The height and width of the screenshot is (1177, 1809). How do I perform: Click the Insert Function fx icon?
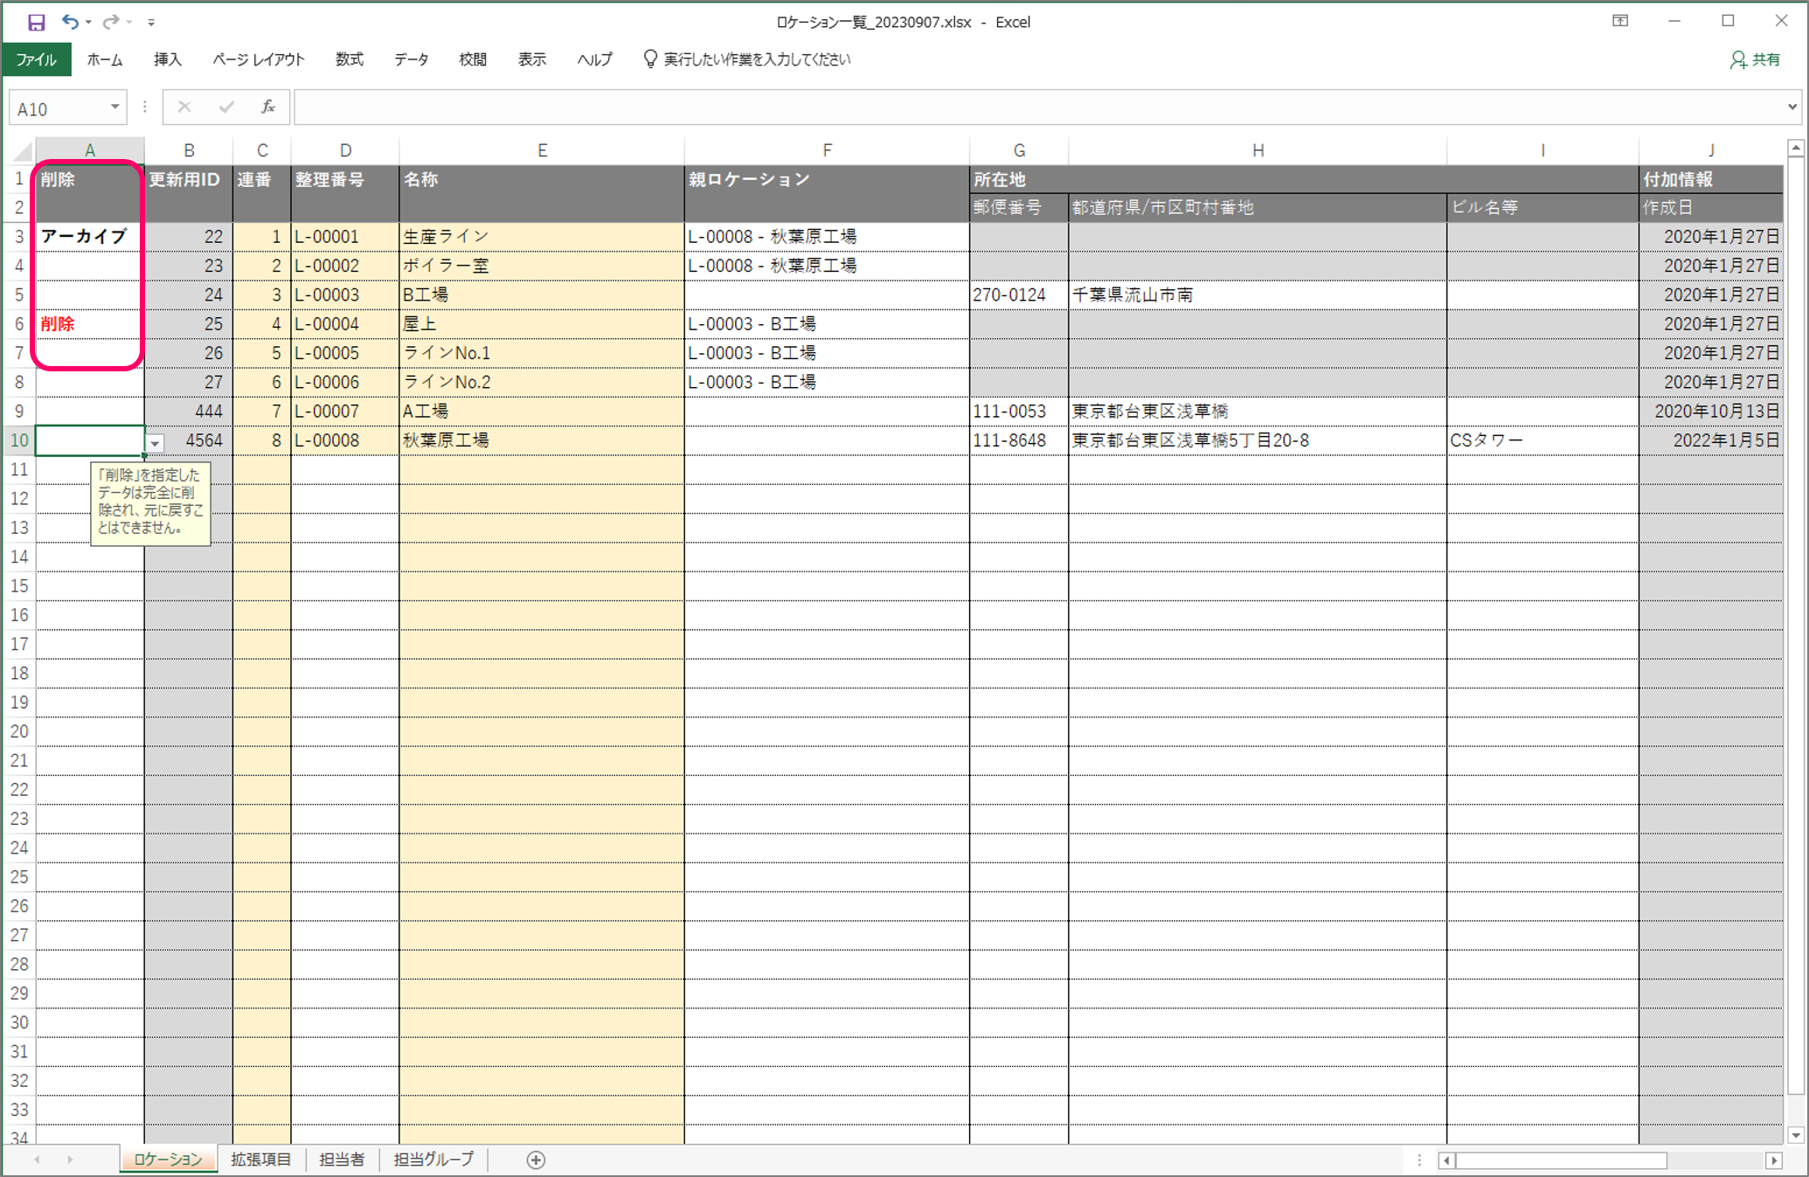coord(268,107)
